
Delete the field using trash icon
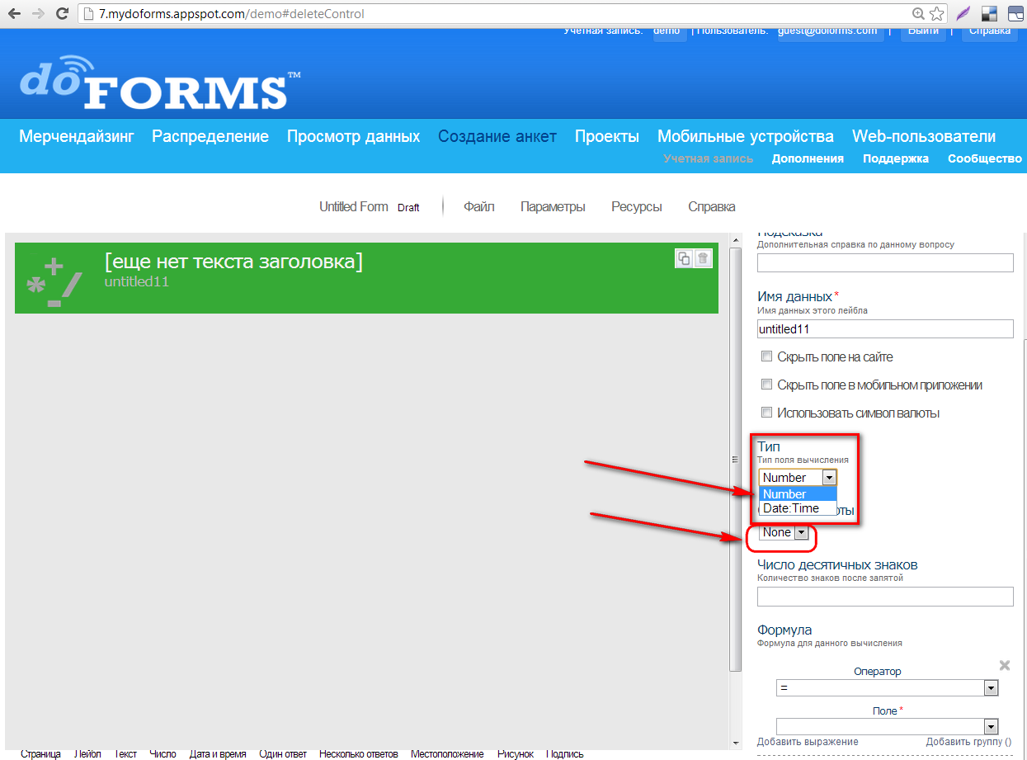coord(703,258)
